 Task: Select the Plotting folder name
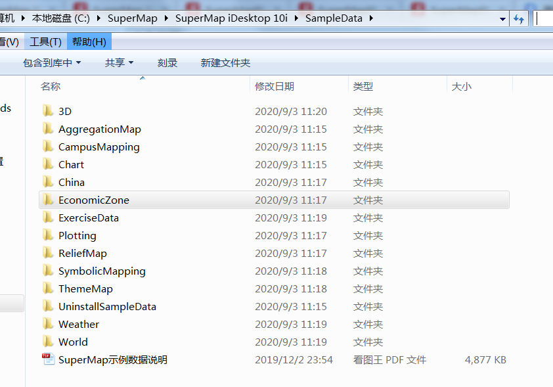pos(77,235)
